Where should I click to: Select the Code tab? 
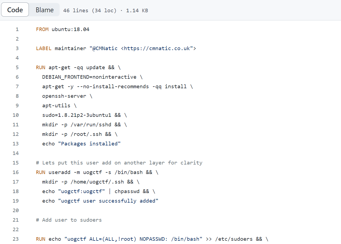(15, 10)
